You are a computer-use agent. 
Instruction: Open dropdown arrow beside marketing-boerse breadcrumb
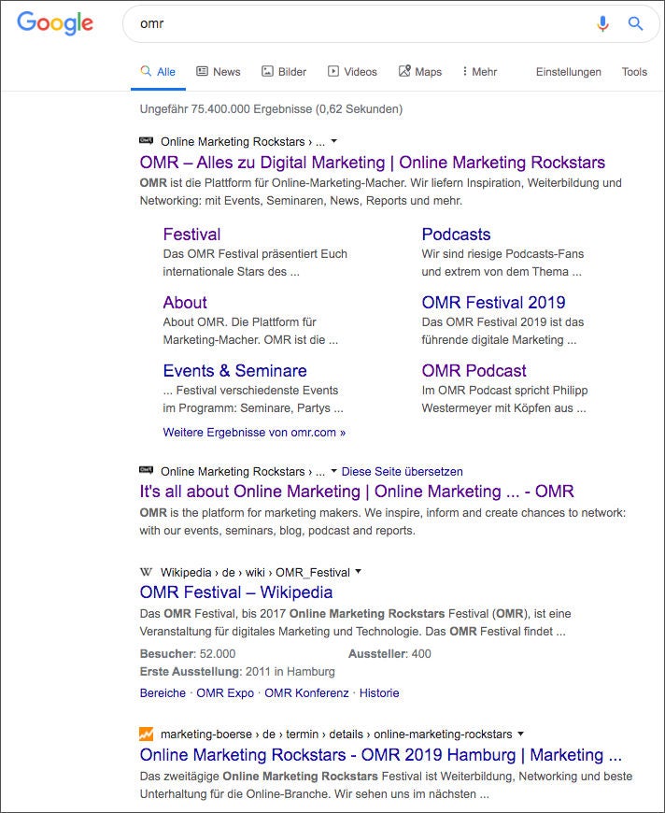[x=520, y=734]
